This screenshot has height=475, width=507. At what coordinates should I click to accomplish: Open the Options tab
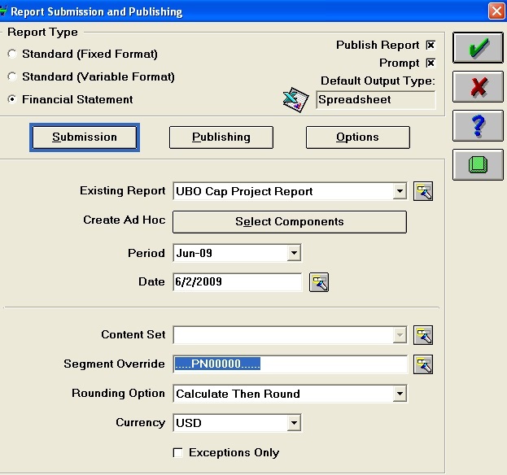pyautogui.click(x=357, y=137)
